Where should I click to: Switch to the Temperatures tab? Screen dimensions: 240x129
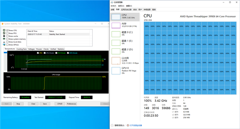tap(10, 49)
